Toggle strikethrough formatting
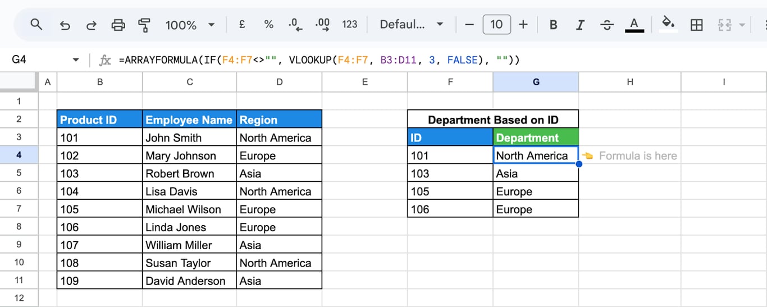 pyautogui.click(x=607, y=25)
